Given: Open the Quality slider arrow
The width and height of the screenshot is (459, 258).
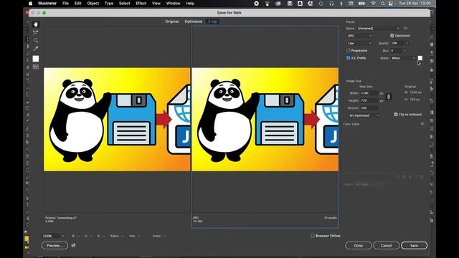Looking at the screenshot, I should (x=407, y=43).
